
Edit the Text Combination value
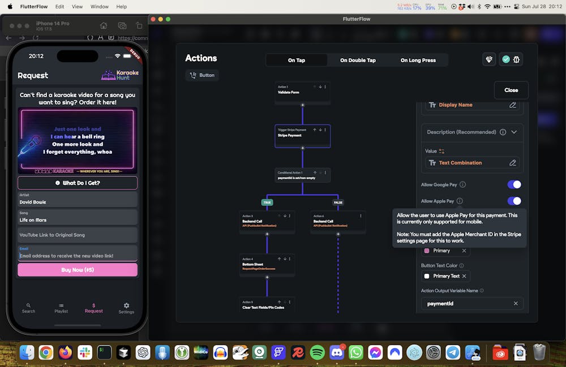click(x=513, y=163)
